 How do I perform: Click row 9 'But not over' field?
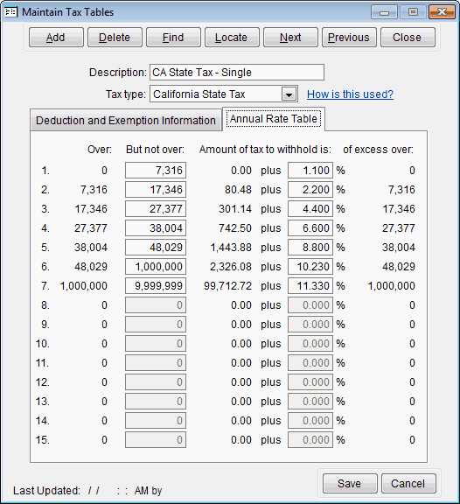click(156, 325)
